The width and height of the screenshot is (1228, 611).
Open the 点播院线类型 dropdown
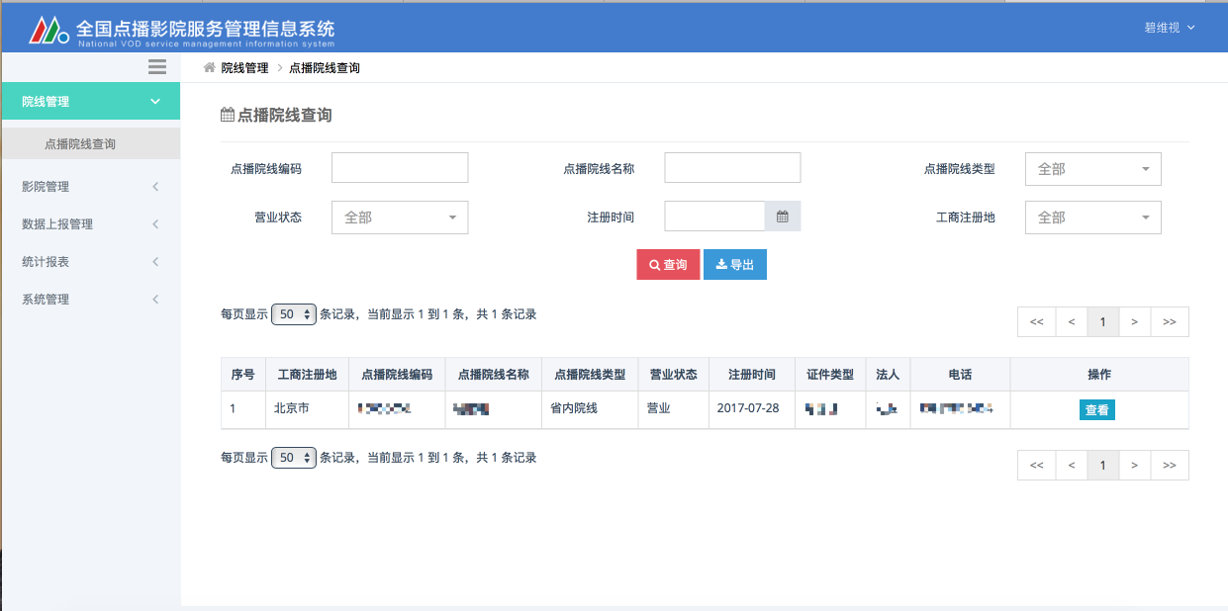[x=1092, y=169]
